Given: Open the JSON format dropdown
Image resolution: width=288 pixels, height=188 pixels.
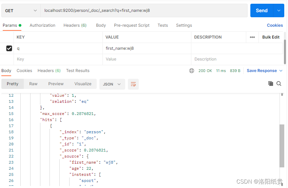Looking at the screenshot, I should pyautogui.click(x=112, y=84).
